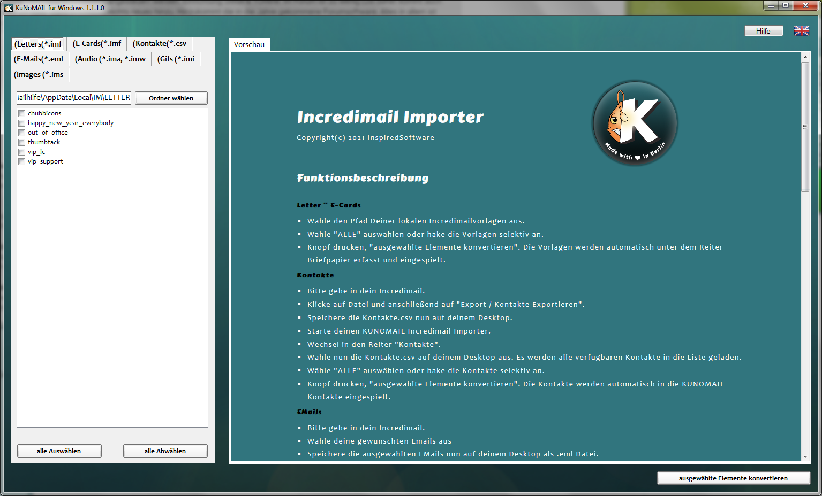Viewport: 822px width, 496px height.
Task: Select the (Audio (*.ima, *.imw tab
Action: [110, 59]
